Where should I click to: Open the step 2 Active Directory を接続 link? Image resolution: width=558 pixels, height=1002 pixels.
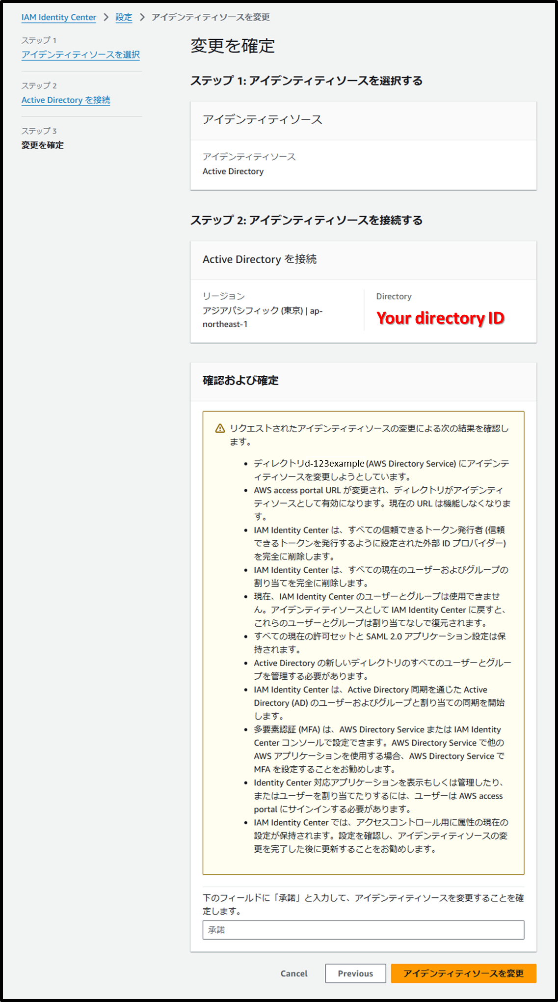tap(66, 100)
